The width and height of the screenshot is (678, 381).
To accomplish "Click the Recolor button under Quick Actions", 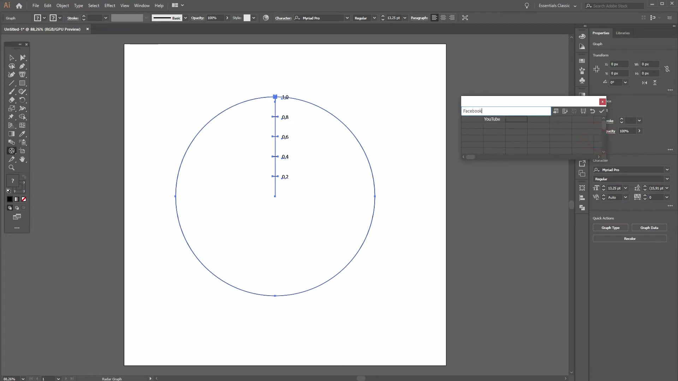I will (x=630, y=238).
